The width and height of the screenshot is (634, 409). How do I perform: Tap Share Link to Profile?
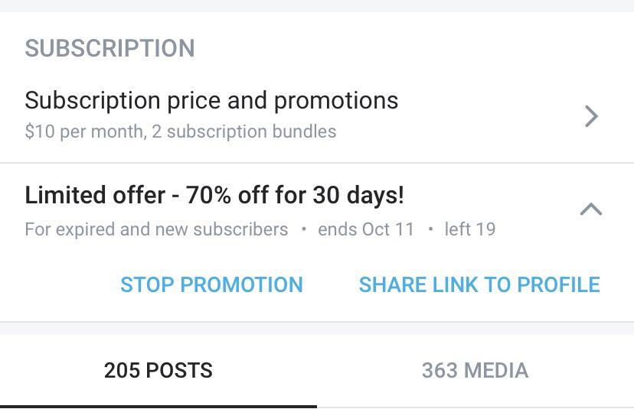pyautogui.click(x=479, y=284)
